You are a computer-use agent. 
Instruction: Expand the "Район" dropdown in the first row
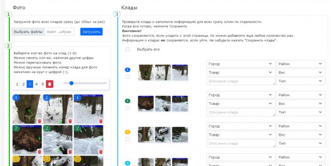coord(300,64)
